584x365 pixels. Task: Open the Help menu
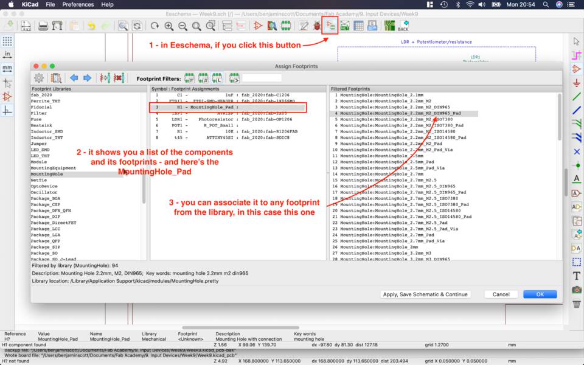107,4
